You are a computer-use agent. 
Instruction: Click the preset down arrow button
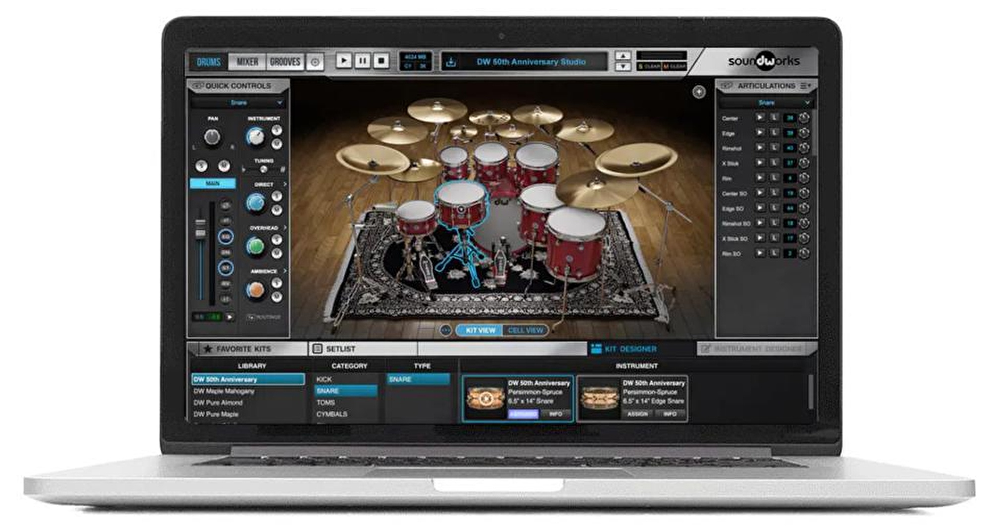click(x=623, y=66)
